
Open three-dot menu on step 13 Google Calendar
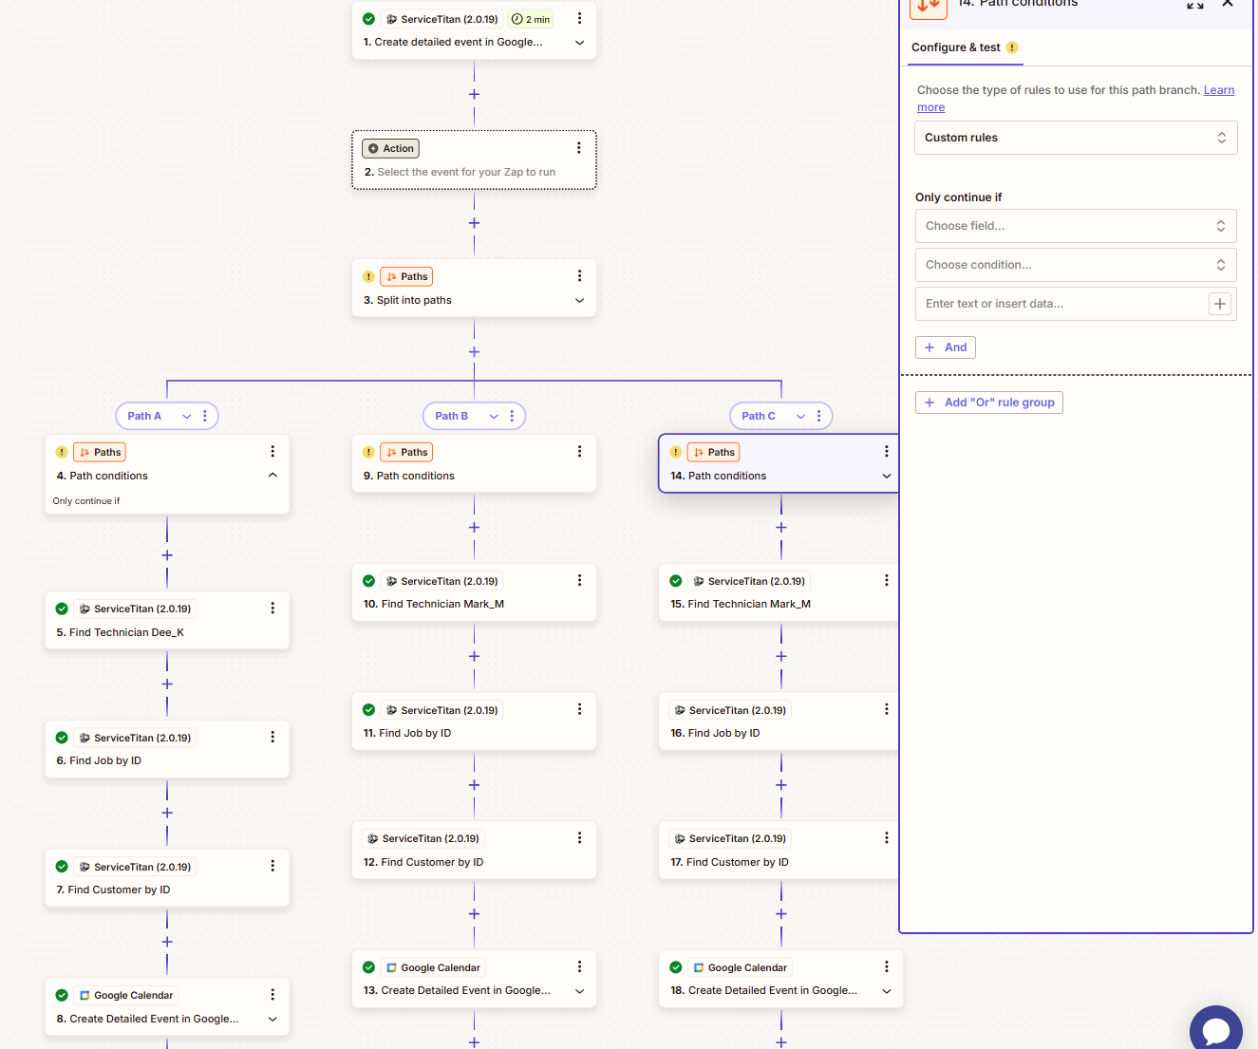click(x=579, y=966)
